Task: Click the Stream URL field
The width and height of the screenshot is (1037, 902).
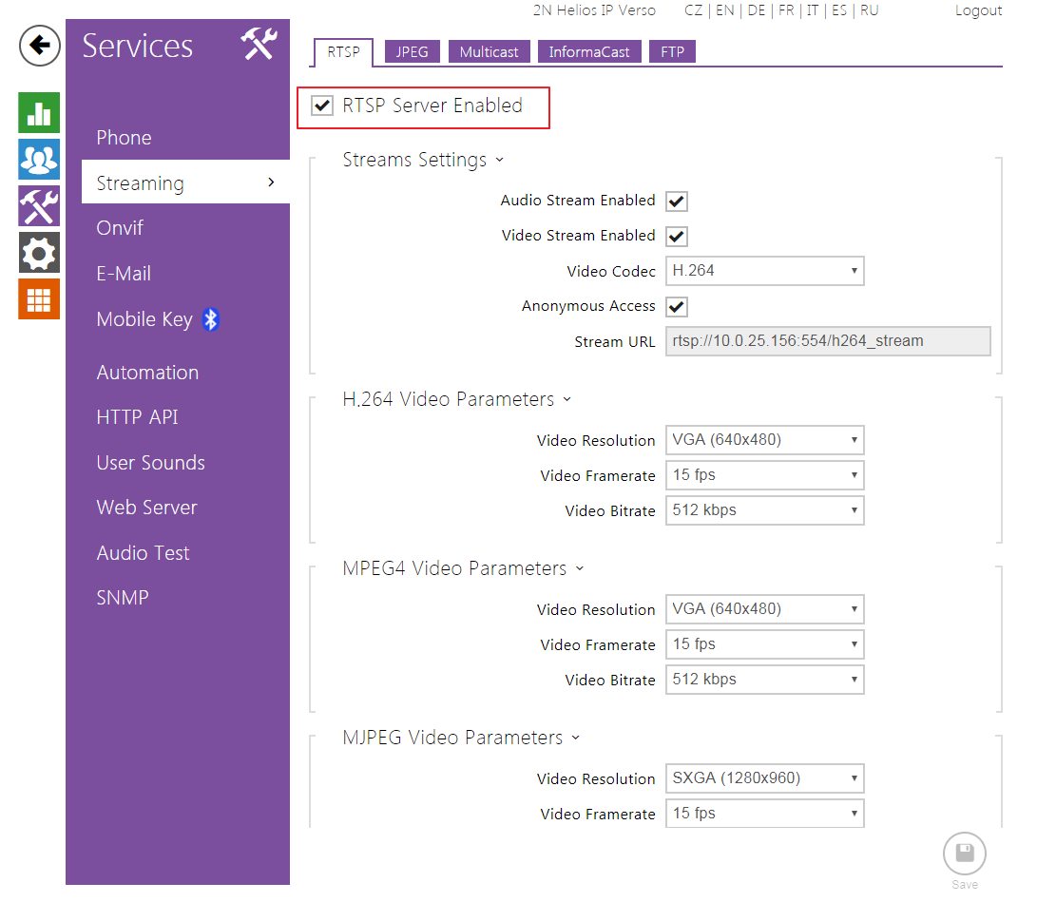Action: click(827, 341)
